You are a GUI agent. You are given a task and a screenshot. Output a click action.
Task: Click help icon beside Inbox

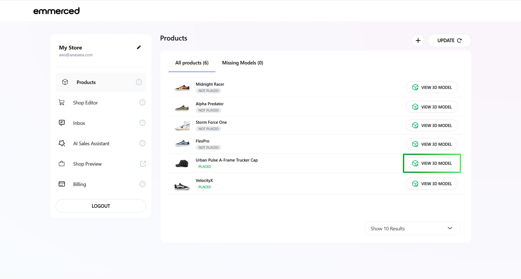tap(142, 123)
